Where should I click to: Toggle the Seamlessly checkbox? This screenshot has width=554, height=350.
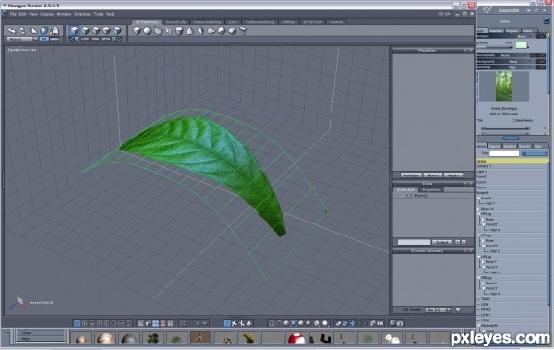click(513, 121)
